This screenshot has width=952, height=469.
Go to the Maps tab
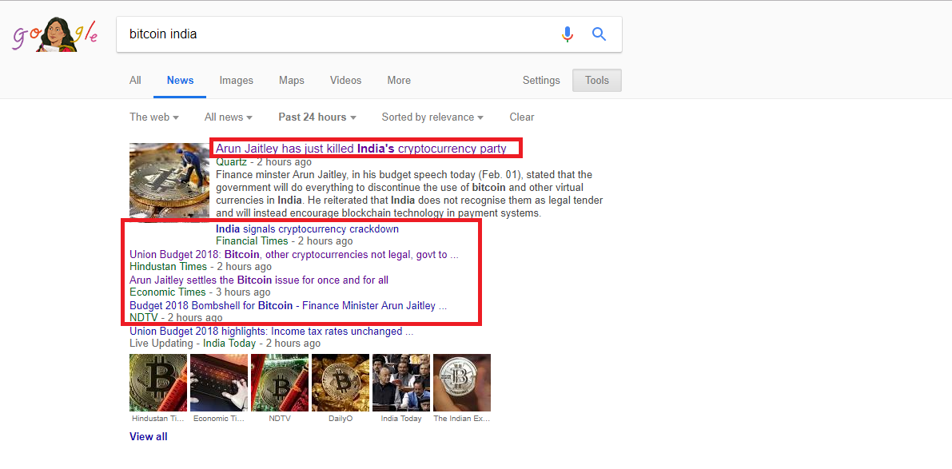click(292, 80)
